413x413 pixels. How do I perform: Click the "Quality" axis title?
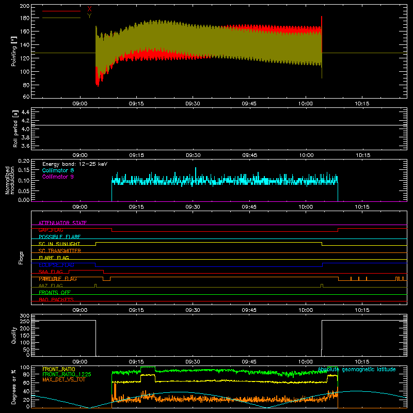pos(14,335)
